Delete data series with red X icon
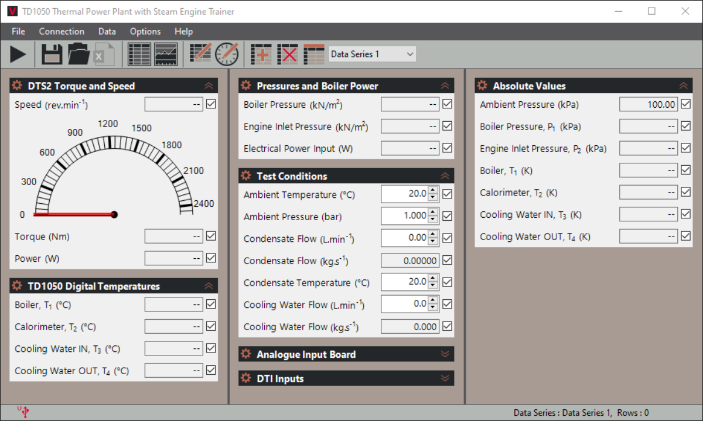The image size is (703, 421). (x=288, y=54)
